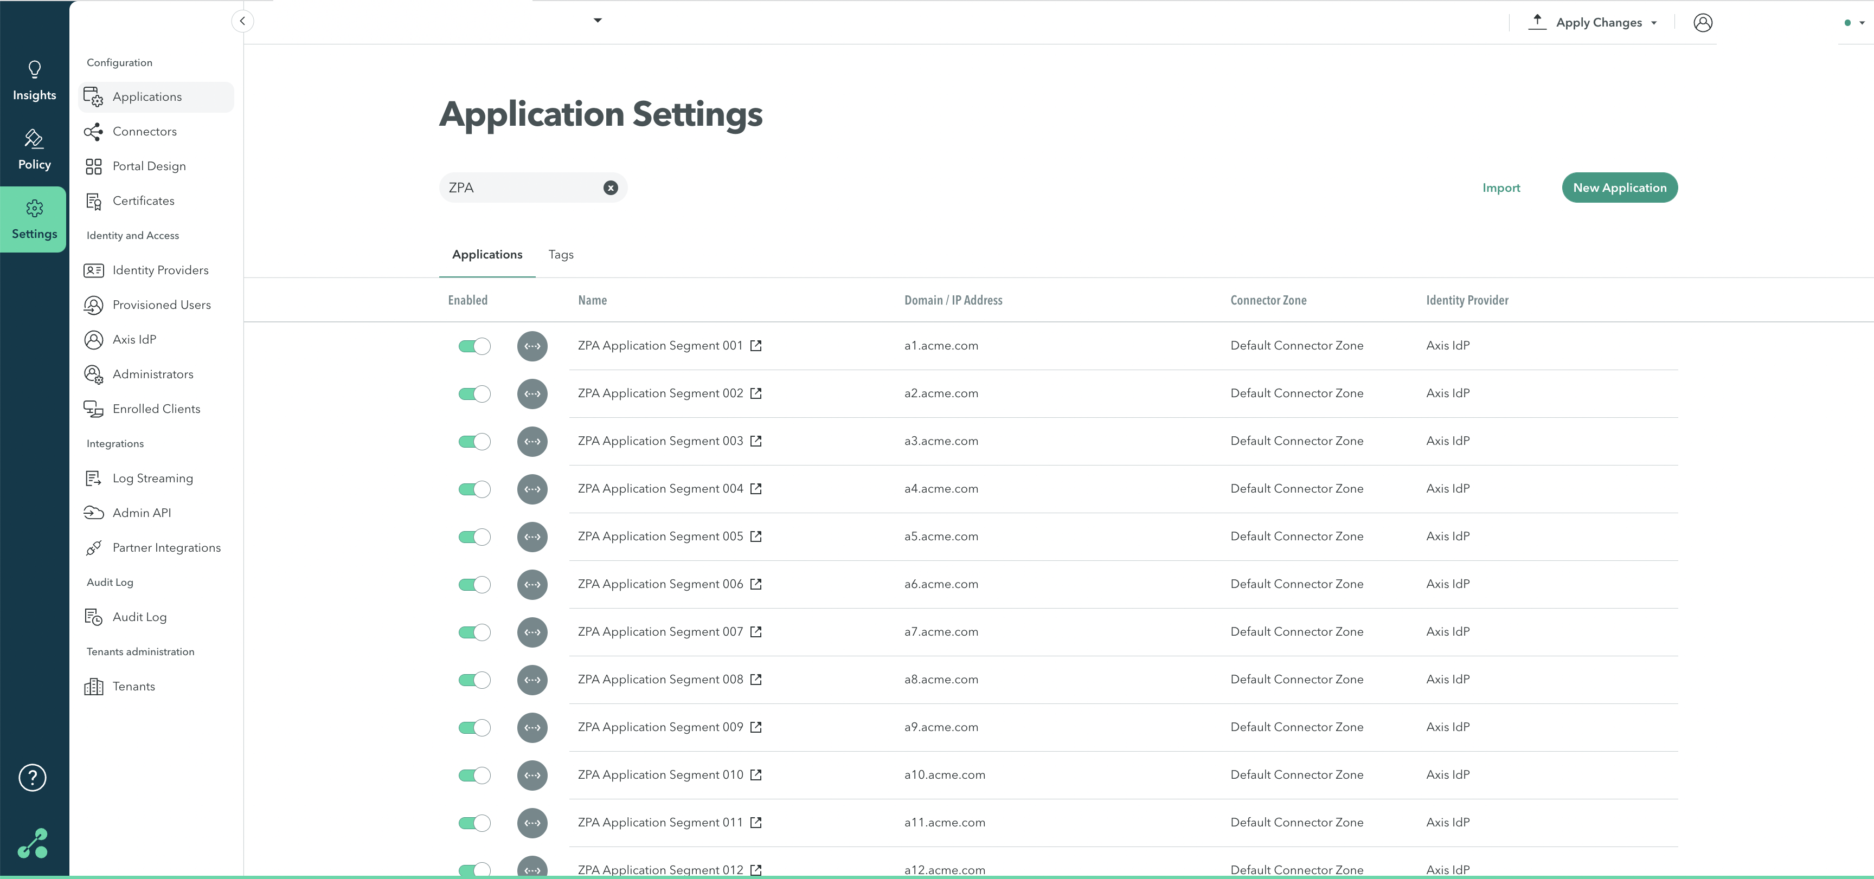
Task: Select the Applications tab
Action: click(487, 255)
